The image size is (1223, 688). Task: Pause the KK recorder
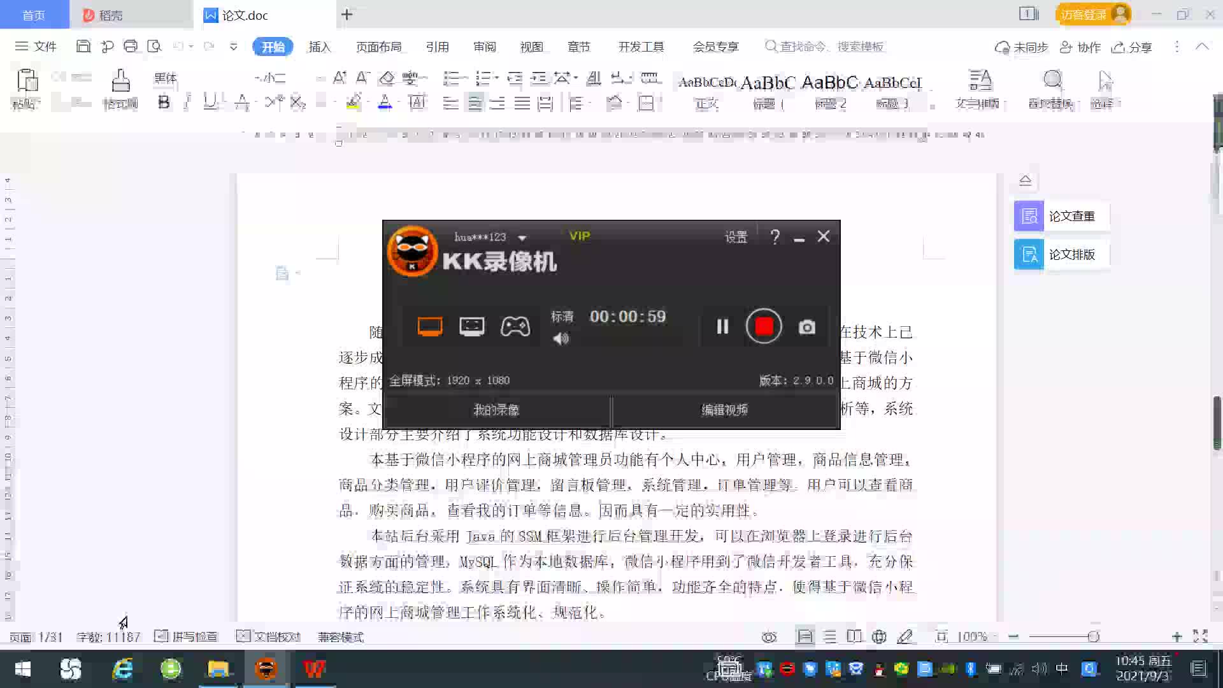pos(722,327)
